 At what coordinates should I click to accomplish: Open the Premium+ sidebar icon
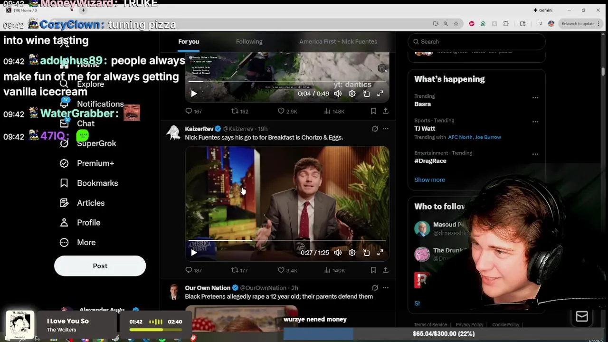[64, 163]
